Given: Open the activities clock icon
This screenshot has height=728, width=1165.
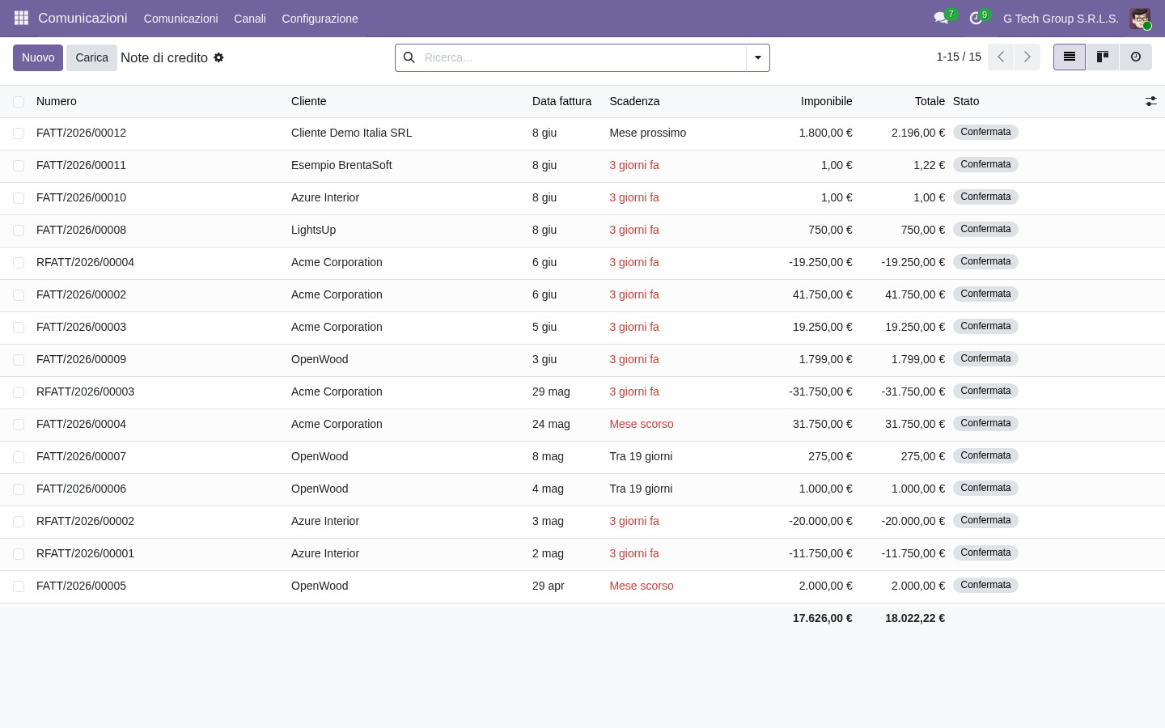Looking at the screenshot, I should (x=976, y=18).
